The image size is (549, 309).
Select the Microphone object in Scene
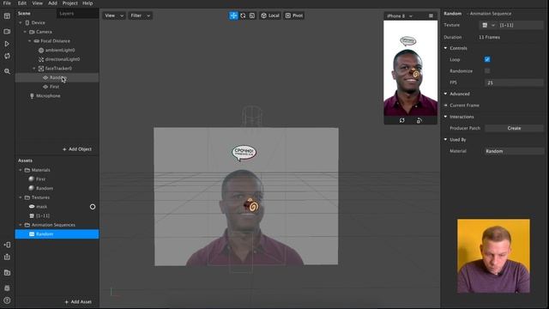[x=48, y=95]
